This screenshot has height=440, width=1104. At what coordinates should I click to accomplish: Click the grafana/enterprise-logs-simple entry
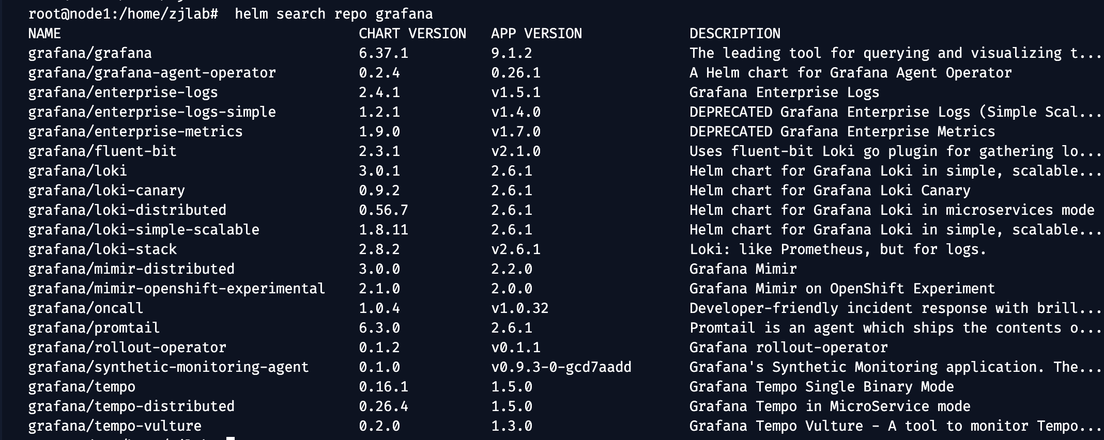[x=151, y=112]
